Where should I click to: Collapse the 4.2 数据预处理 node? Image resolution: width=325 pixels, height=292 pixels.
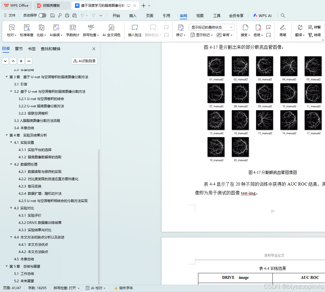point(11,164)
